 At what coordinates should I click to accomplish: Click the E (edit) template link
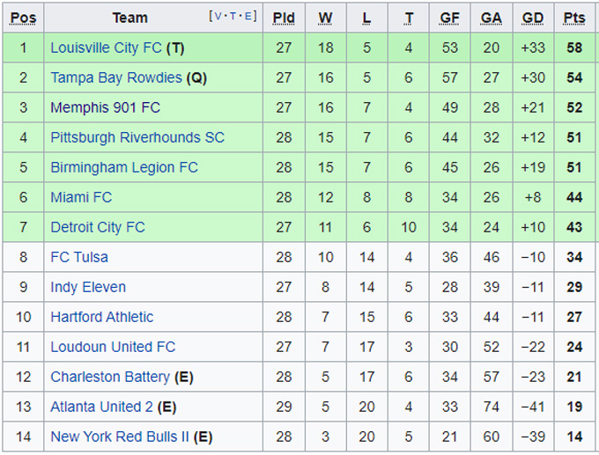click(x=248, y=17)
